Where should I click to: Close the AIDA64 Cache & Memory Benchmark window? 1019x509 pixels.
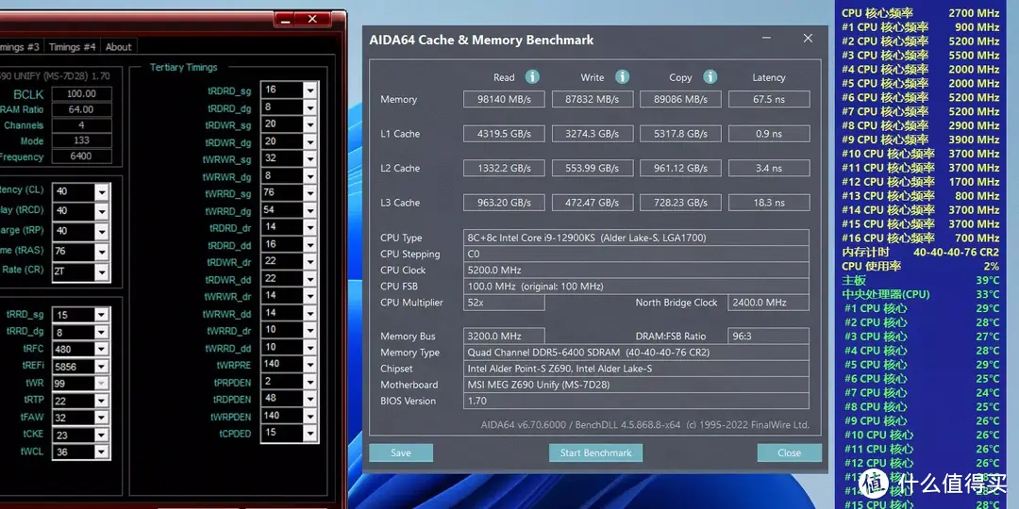click(808, 39)
